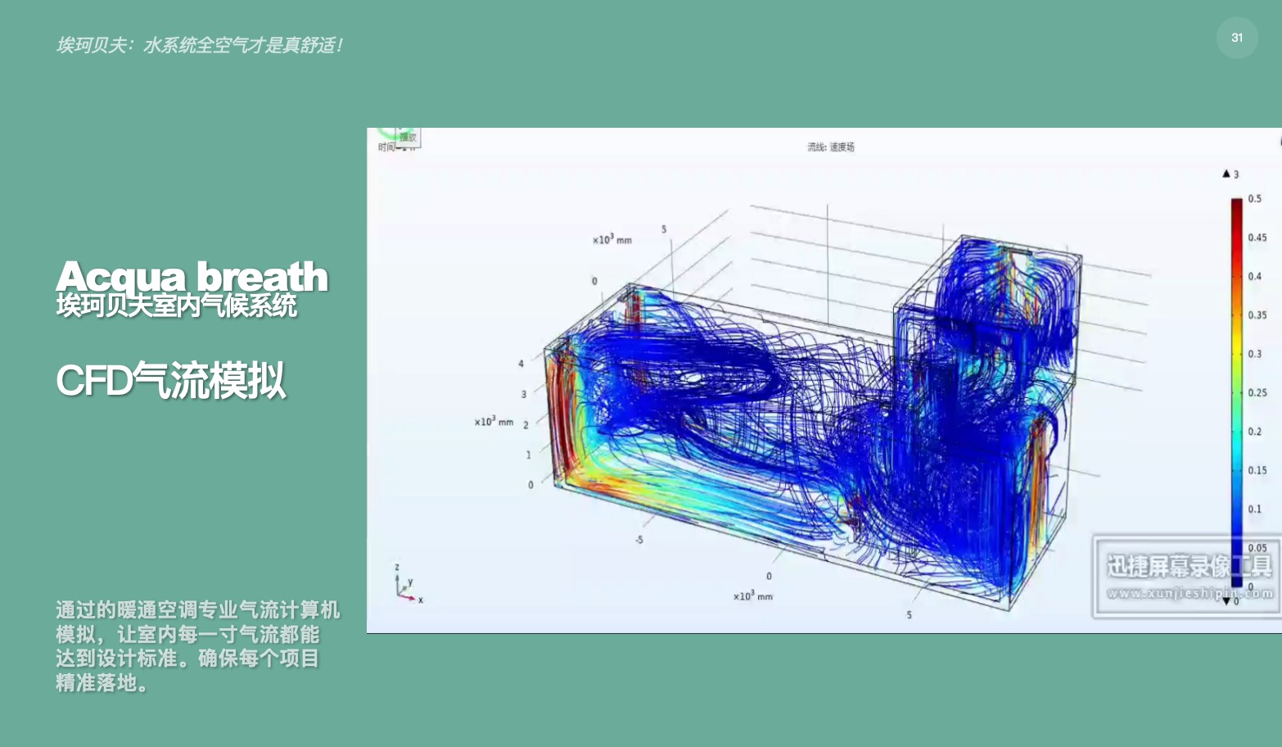This screenshot has width=1282, height=747.
Task: Select the 埃珂贝夫室内气候系统 subtitle
Action: (176, 306)
